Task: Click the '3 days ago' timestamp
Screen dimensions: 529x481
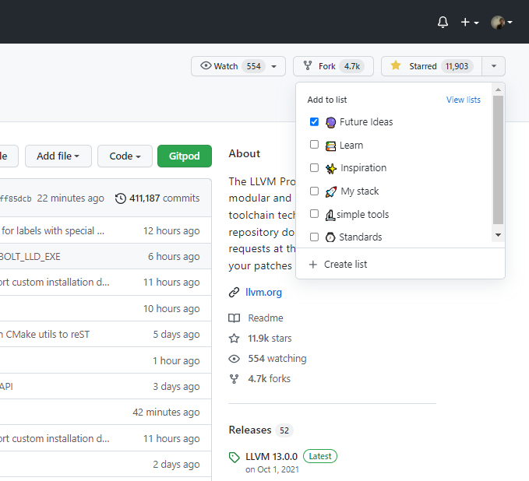Action: point(176,386)
